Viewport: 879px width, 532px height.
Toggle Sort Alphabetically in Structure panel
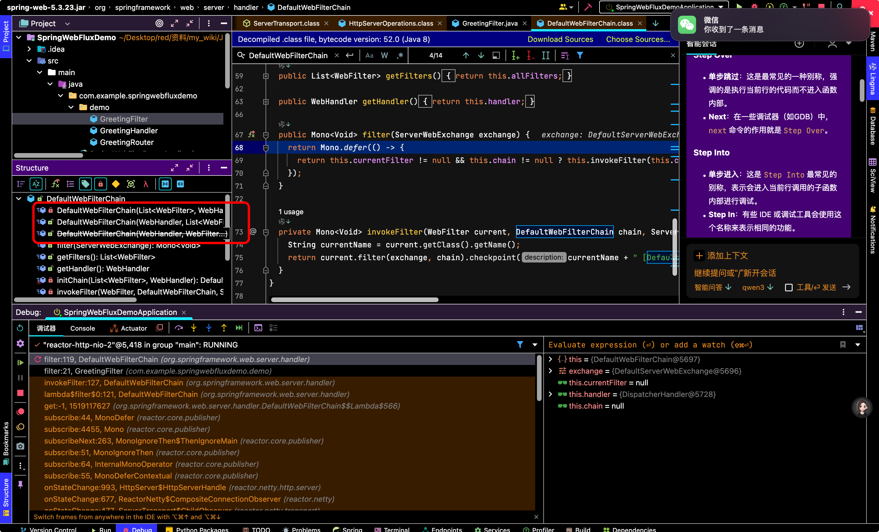click(x=36, y=184)
